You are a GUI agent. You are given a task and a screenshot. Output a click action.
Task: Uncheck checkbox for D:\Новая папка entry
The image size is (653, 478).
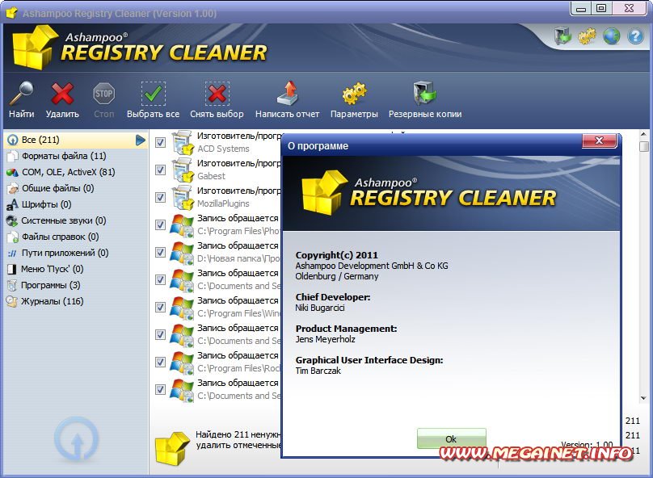pos(160,253)
